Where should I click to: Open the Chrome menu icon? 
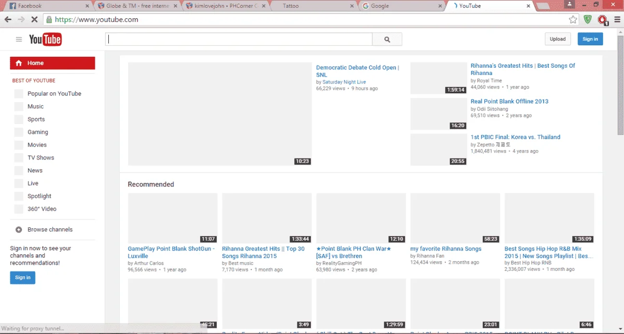(617, 19)
